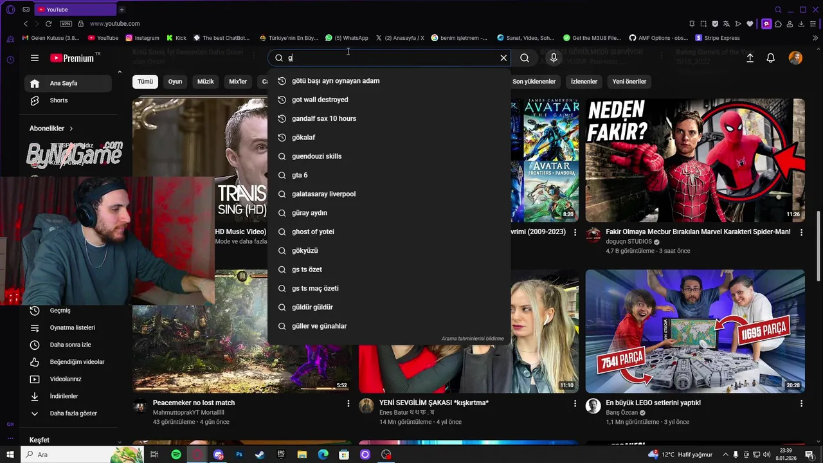Expand "Daha fazla göster" in sidebar
Image resolution: width=823 pixels, height=463 pixels.
tap(68, 413)
